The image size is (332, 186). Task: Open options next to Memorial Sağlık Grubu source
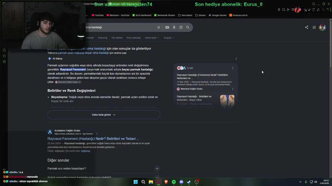[233, 89]
